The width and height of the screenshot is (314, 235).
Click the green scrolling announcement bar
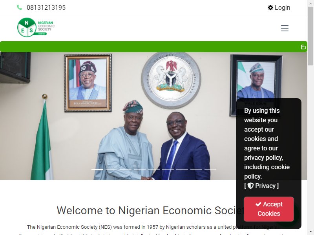point(153,47)
